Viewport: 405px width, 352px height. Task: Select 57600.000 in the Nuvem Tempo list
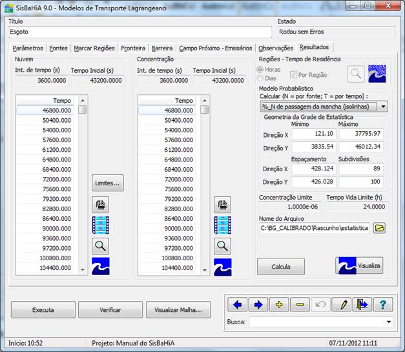pyautogui.click(x=45, y=140)
